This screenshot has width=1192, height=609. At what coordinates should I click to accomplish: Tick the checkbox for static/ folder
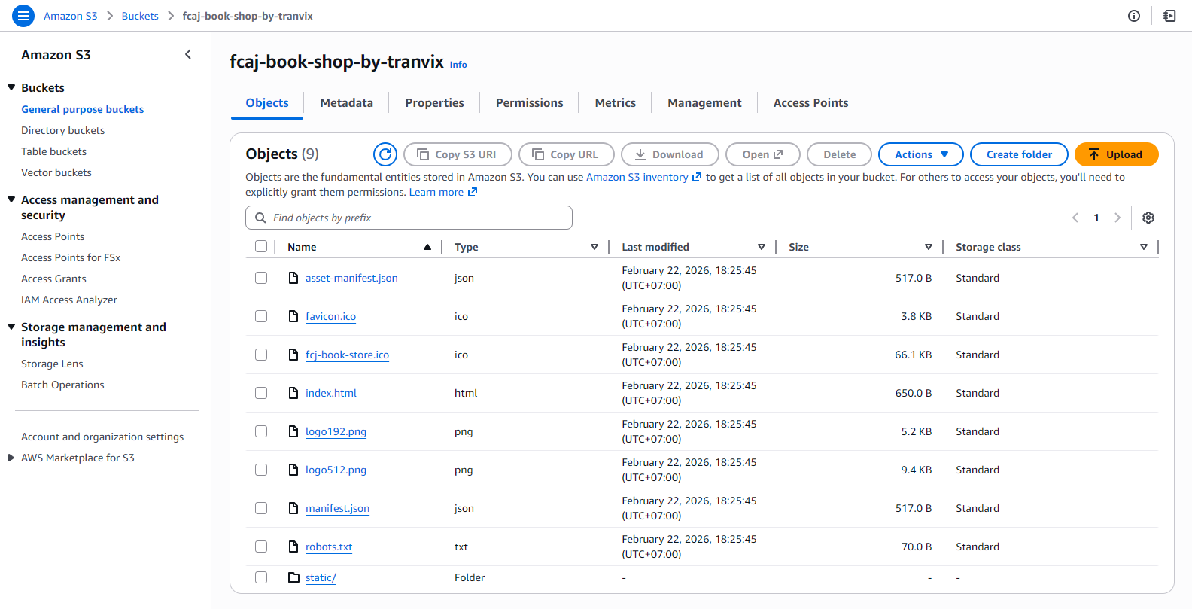pyautogui.click(x=261, y=577)
